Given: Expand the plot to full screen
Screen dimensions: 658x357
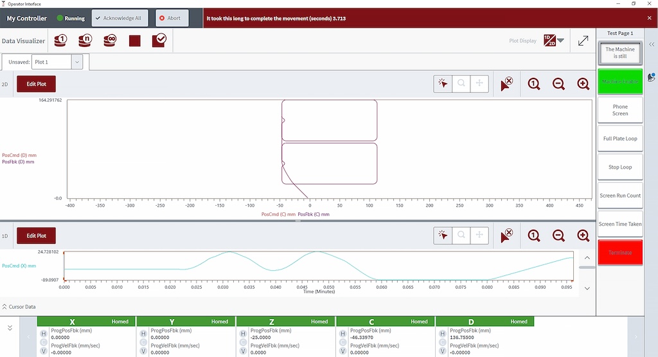Looking at the screenshot, I should (583, 41).
